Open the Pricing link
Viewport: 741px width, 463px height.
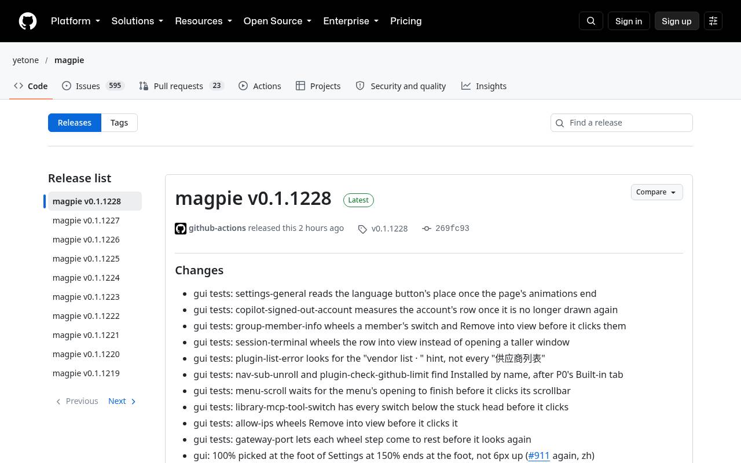pyautogui.click(x=406, y=21)
